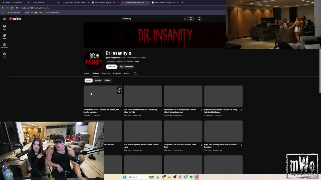Open the Community button
321x180 pixels.
(126, 67)
